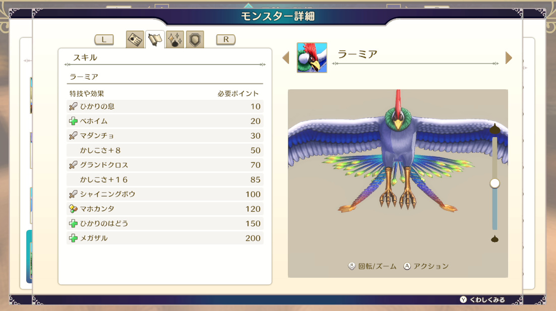
Task: Click the ラーミア skill set heading
Action: point(84,77)
